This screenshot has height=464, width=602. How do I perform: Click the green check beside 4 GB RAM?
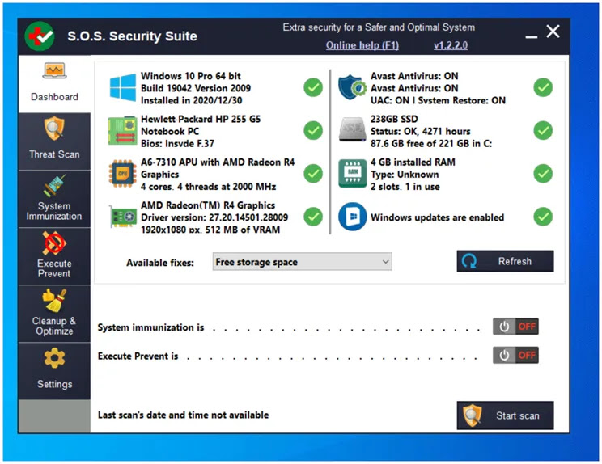point(543,174)
